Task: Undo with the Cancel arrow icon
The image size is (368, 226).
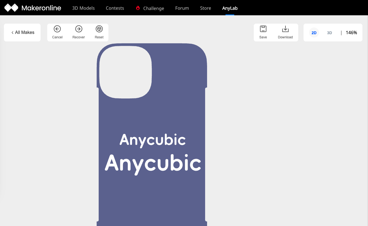Action: (57, 29)
